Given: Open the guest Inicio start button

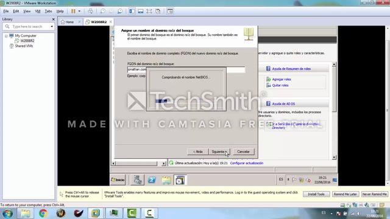Looking at the screenshot, I should [x=118, y=180].
